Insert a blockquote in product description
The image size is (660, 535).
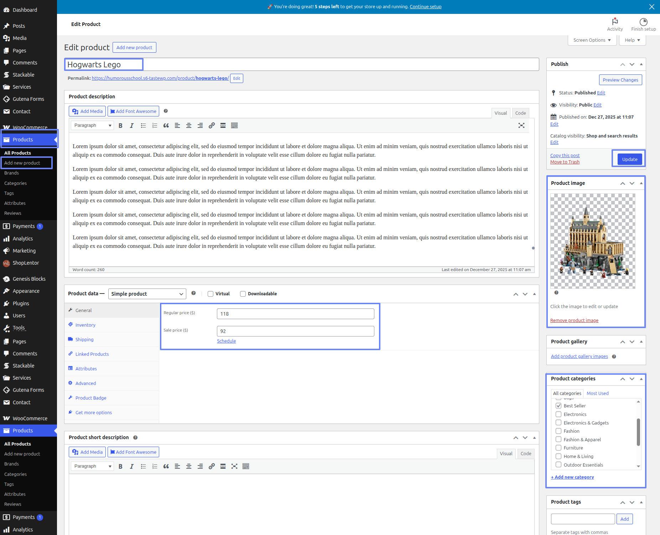(x=166, y=125)
